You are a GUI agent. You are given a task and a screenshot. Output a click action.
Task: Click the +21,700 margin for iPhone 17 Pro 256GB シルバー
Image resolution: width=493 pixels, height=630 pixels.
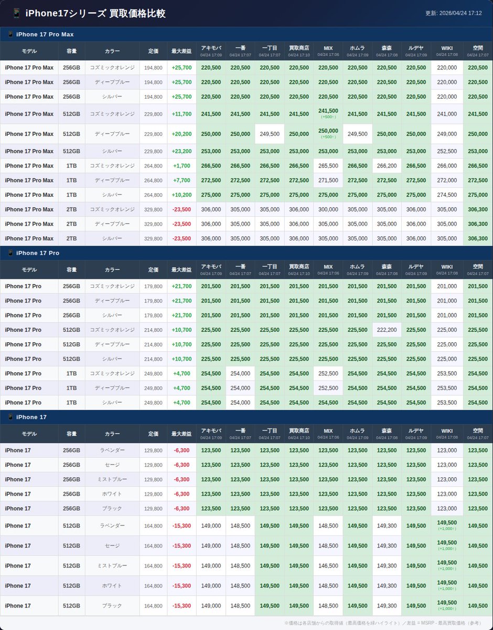(x=181, y=316)
